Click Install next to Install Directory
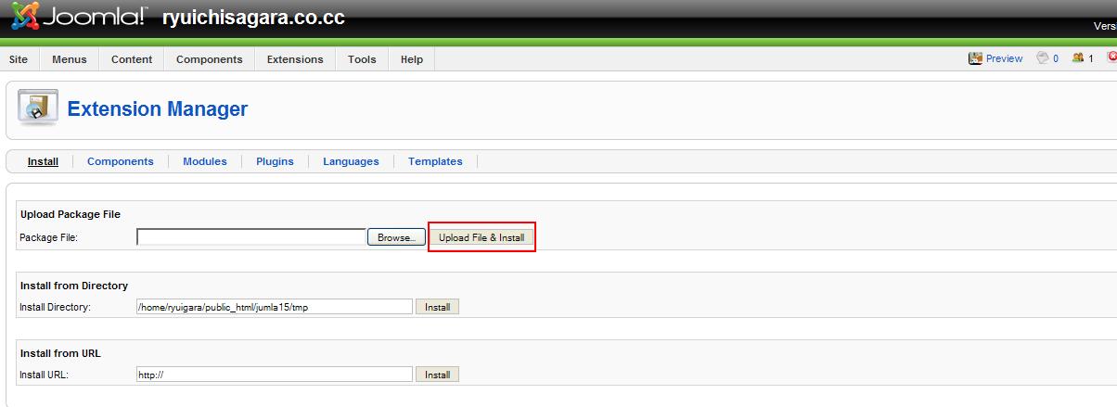The image size is (1117, 407). 437,307
